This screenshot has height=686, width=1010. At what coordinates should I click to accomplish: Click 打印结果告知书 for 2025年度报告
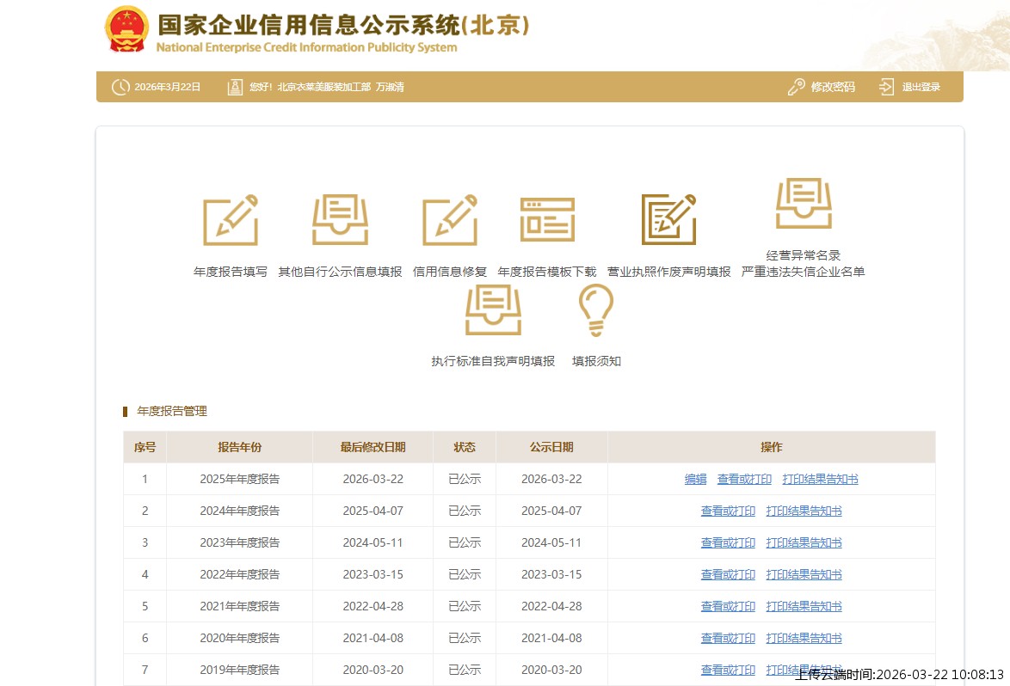tap(820, 480)
